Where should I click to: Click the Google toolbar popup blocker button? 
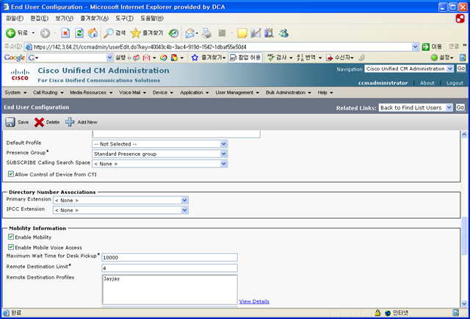click(245, 57)
